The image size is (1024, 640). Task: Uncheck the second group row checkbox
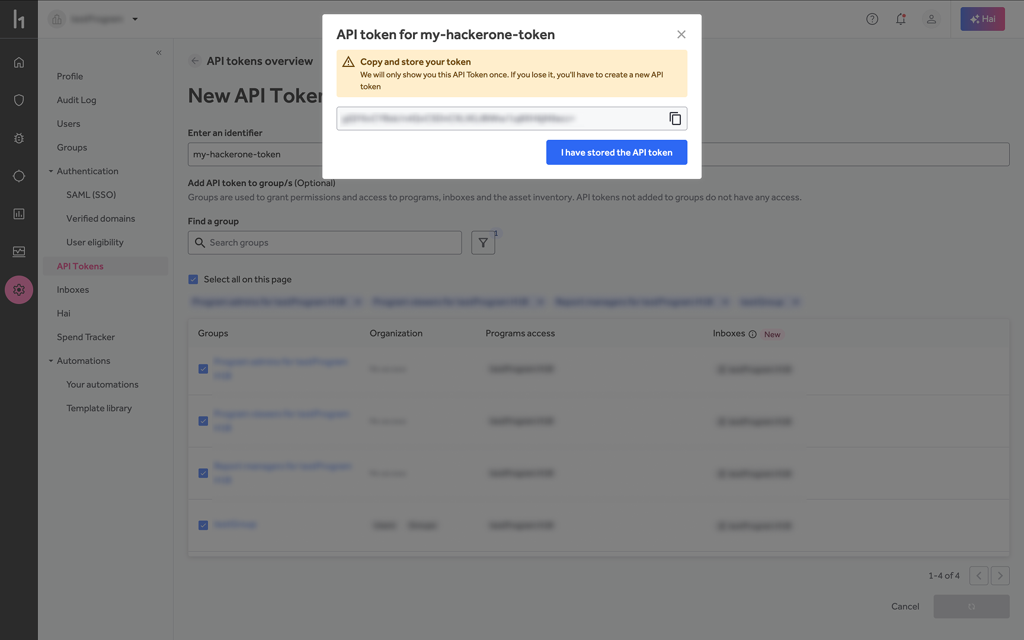tap(203, 421)
